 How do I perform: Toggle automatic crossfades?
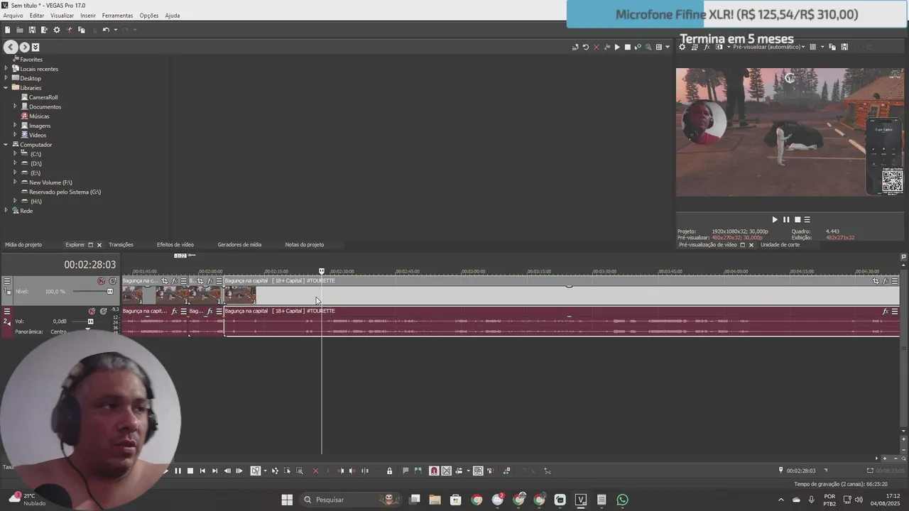tap(447, 471)
